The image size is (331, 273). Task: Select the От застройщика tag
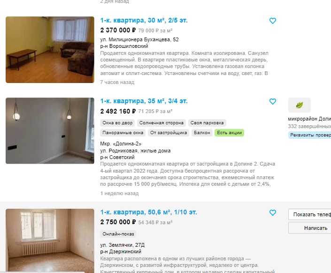(169, 133)
